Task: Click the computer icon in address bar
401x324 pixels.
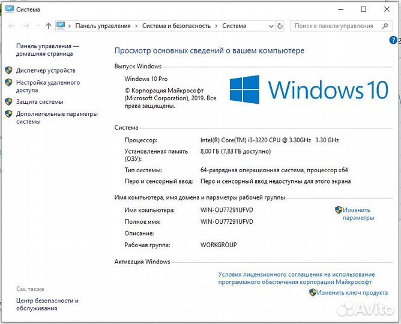Action: point(61,26)
